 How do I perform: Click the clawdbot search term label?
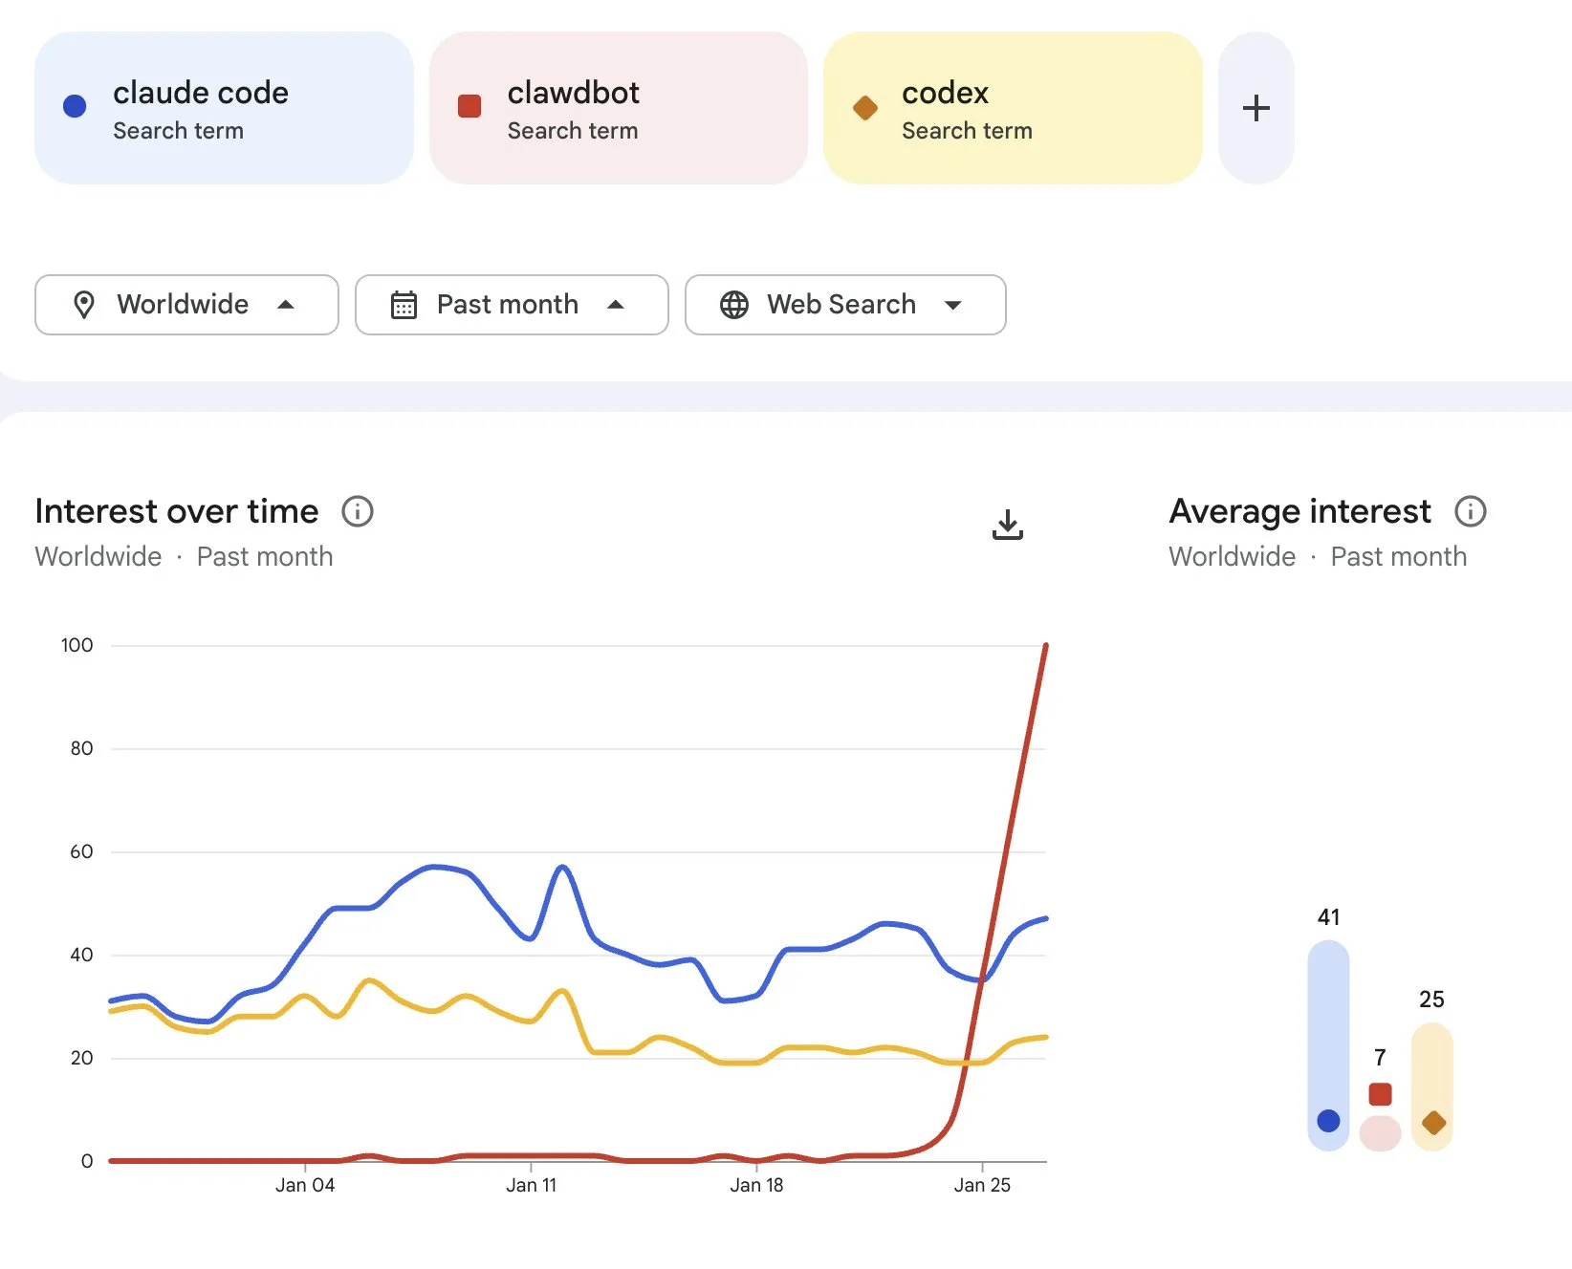point(574,92)
